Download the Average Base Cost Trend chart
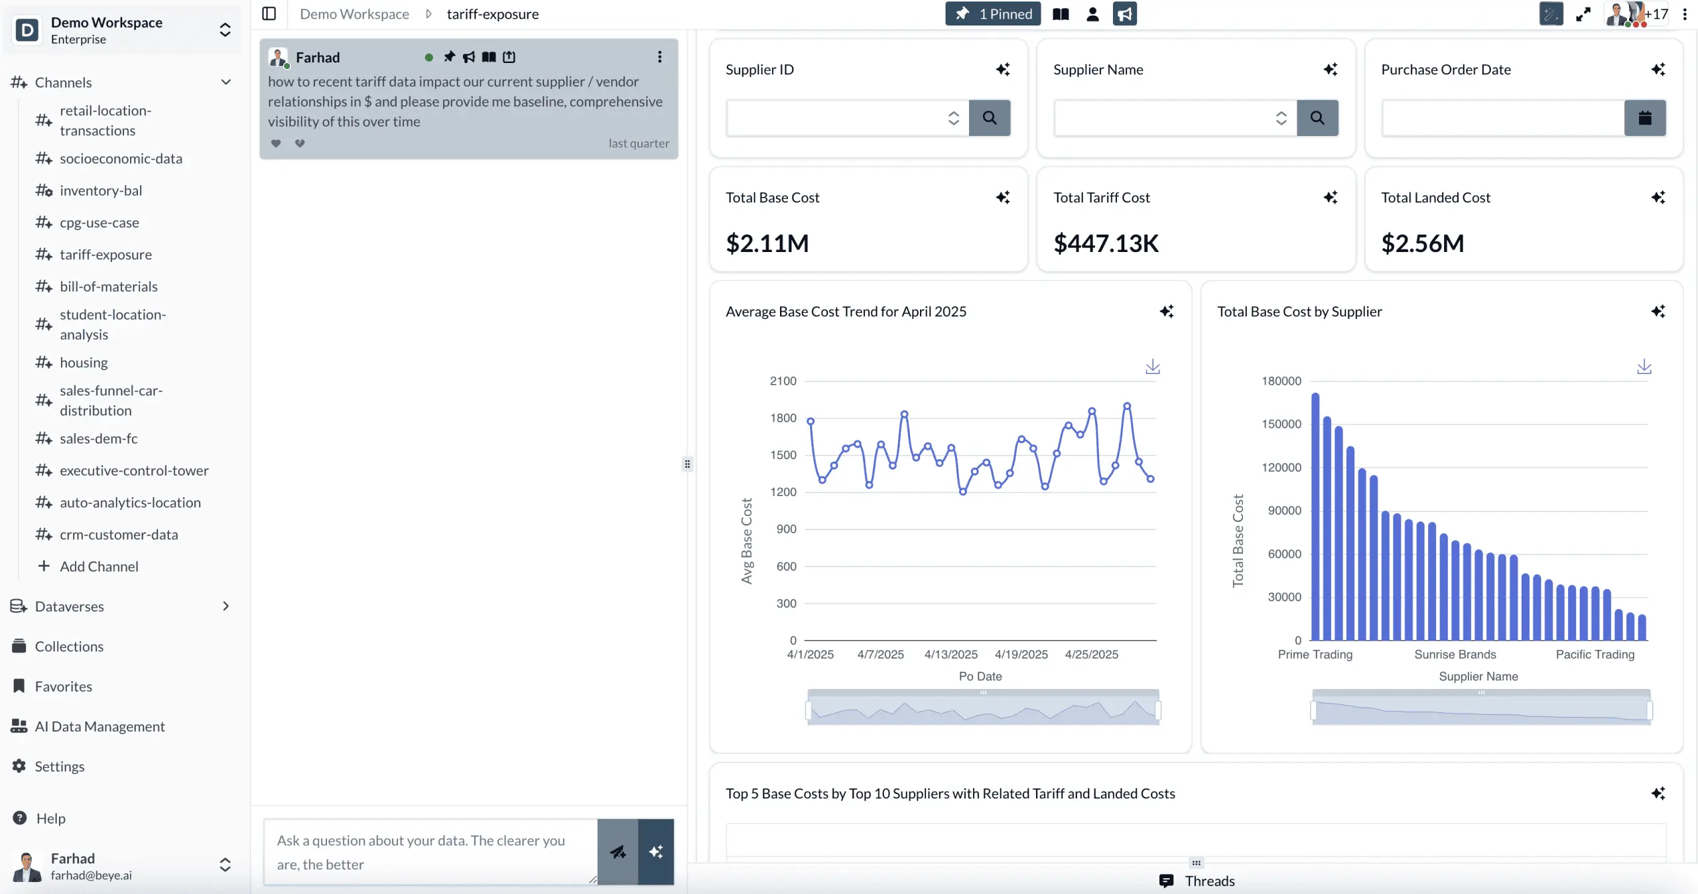Image resolution: width=1698 pixels, height=894 pixels. (1153, 367)
